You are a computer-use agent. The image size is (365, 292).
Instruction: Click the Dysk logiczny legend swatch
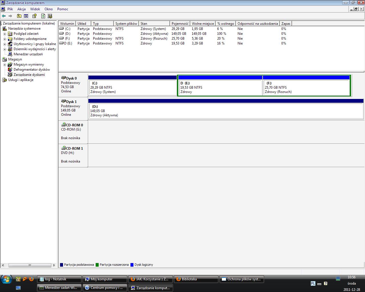point(132,265)
